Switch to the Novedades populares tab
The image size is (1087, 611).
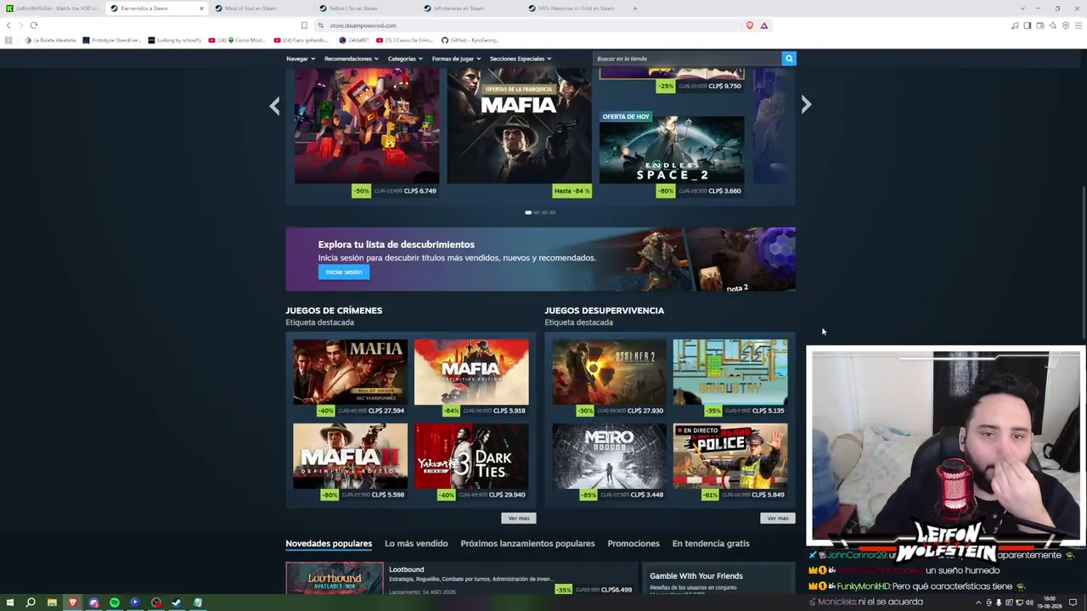329,543
